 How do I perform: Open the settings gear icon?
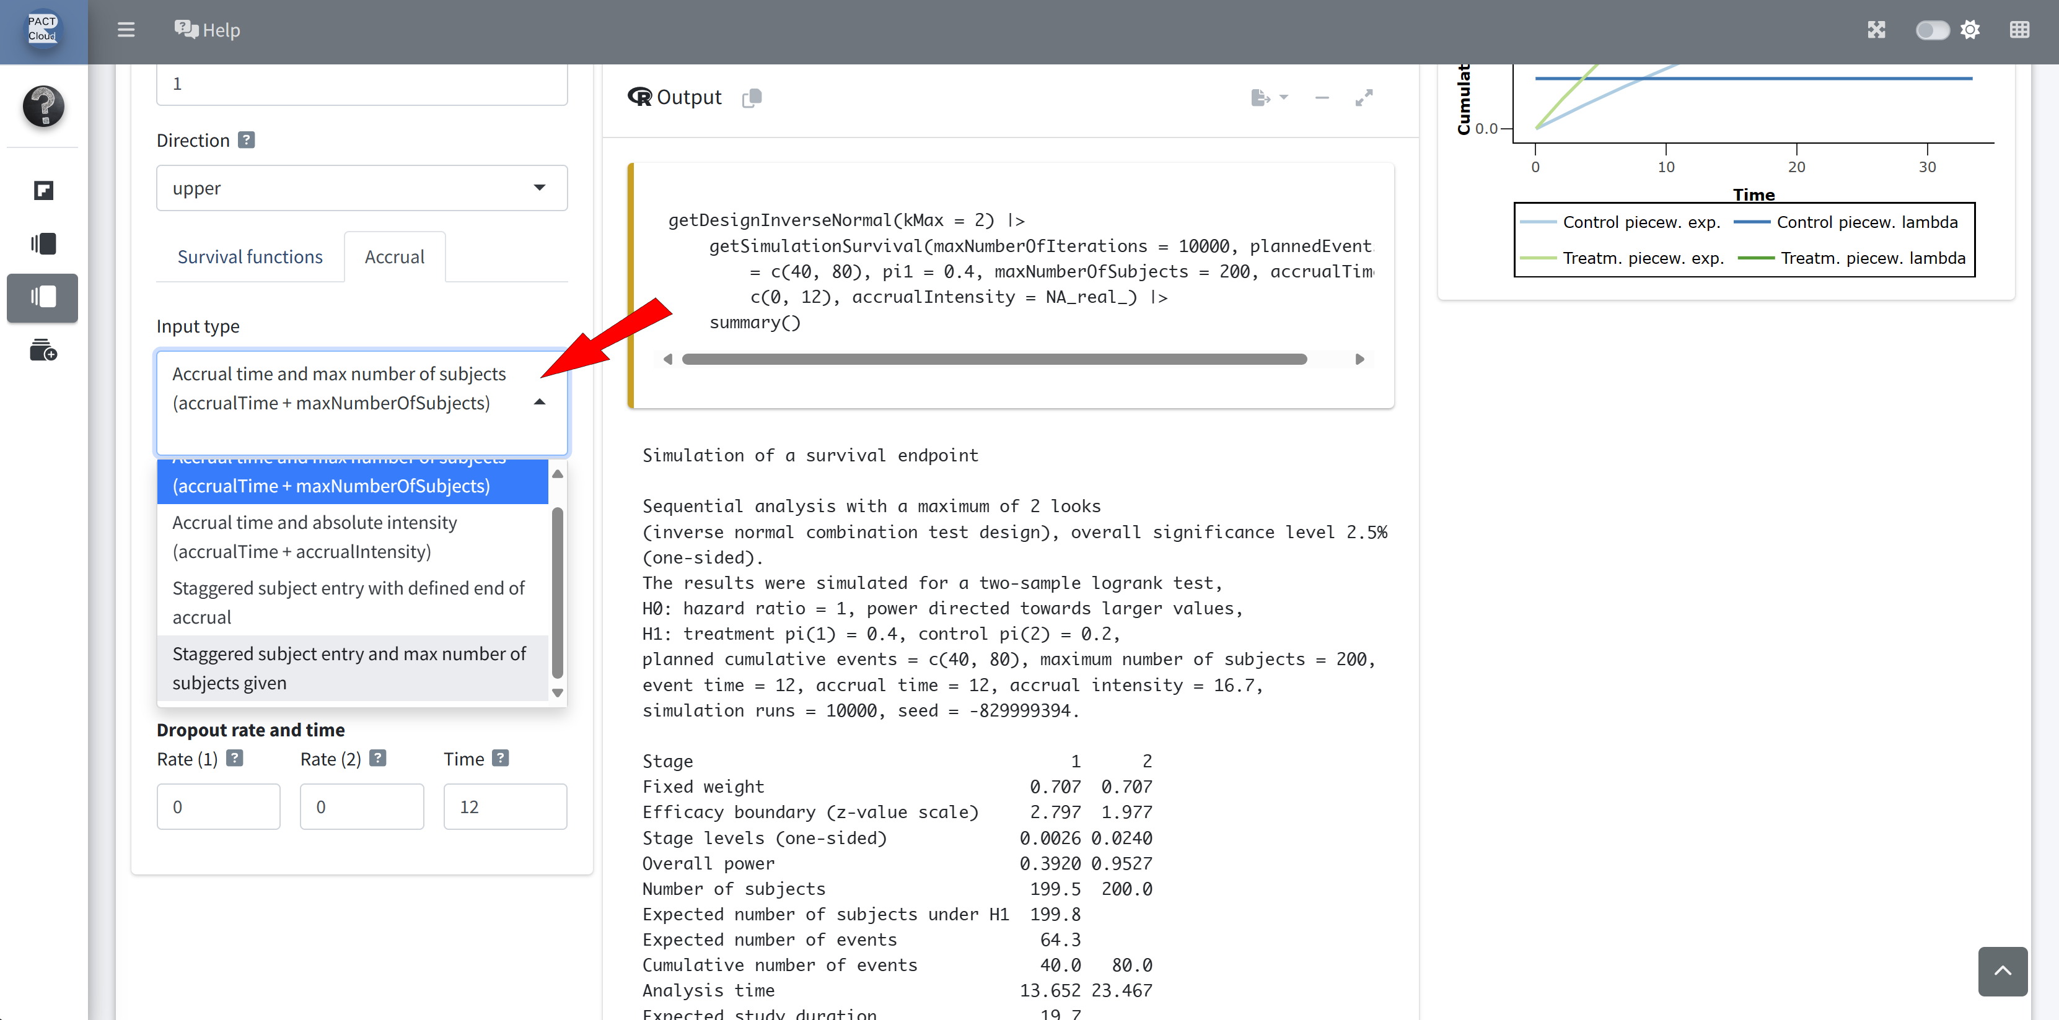(x=1970, y=30)
